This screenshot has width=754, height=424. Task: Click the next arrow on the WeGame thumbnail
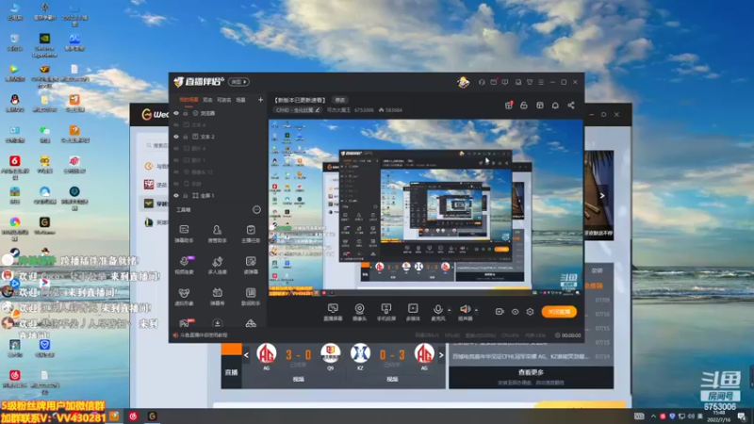point(602,196)
